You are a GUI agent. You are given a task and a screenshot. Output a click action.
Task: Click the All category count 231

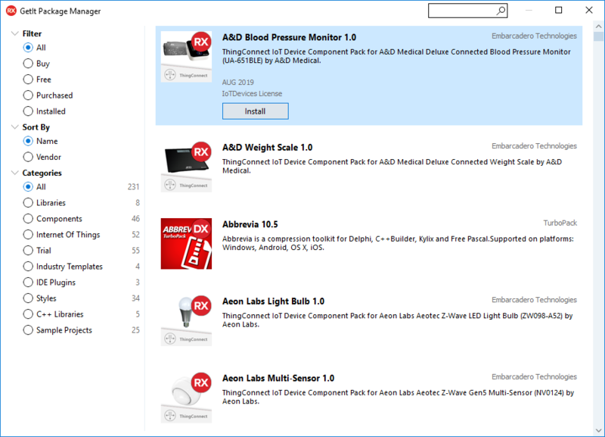(134, 186)
